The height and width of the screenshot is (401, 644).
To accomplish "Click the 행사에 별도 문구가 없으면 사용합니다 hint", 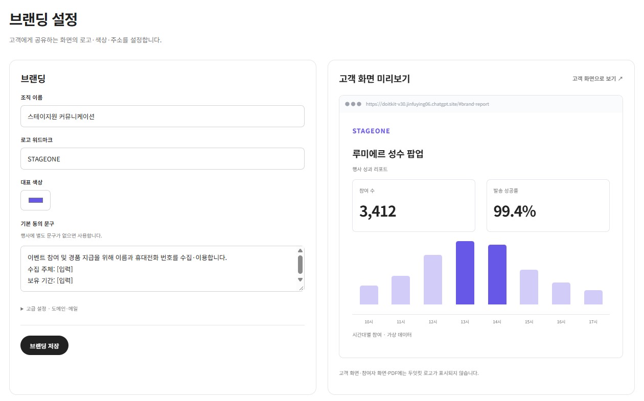I will coord(61,235).
